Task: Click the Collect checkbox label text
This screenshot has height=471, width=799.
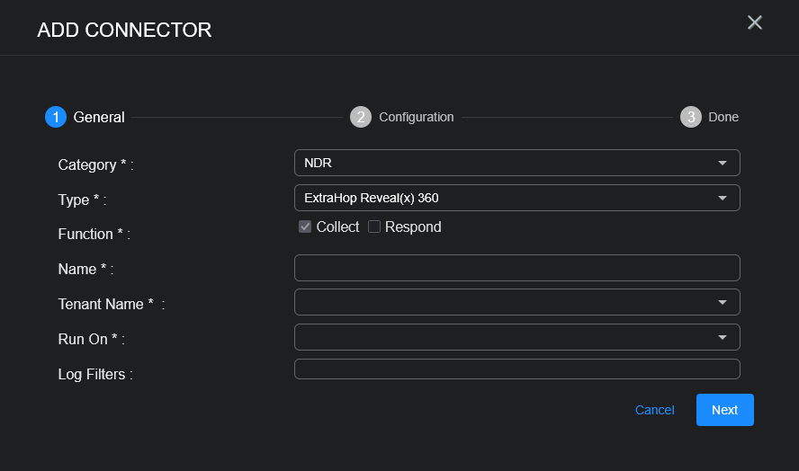Action: click(x=337, y=227)
